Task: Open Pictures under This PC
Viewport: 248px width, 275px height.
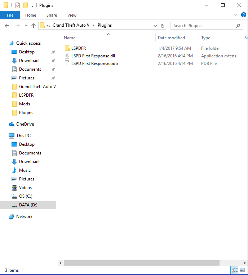Action: coord(27,179)
